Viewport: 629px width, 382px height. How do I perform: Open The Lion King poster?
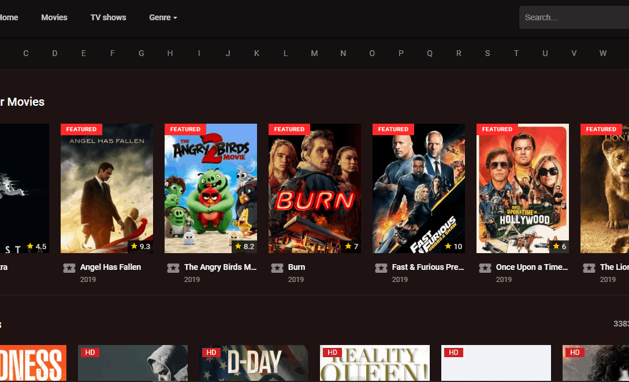(605, 188)
